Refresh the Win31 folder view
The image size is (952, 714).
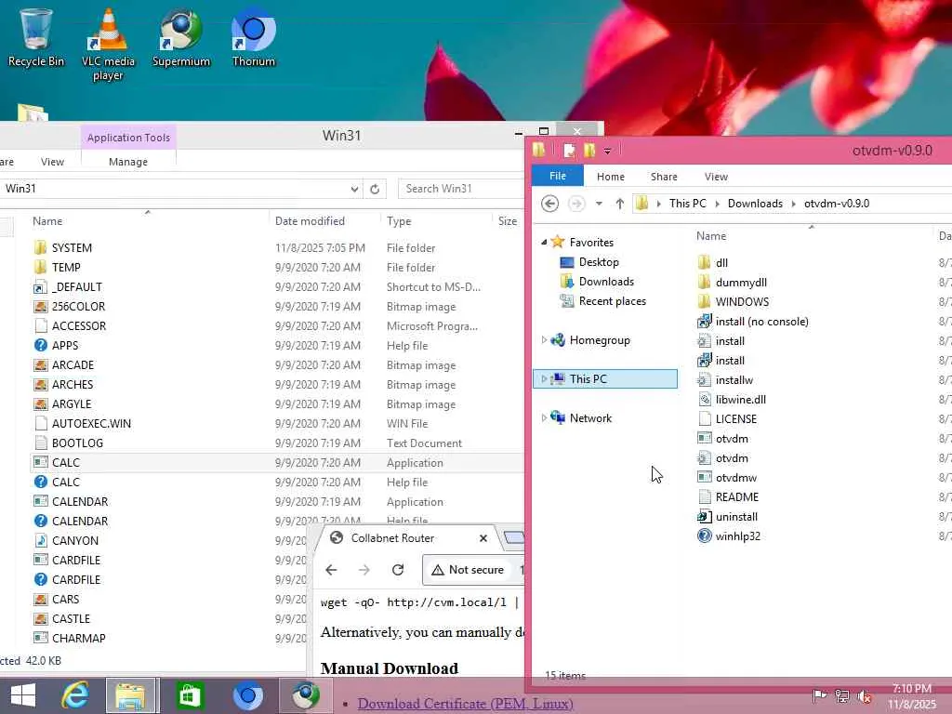pyautogui.click(x=375, y=189)
